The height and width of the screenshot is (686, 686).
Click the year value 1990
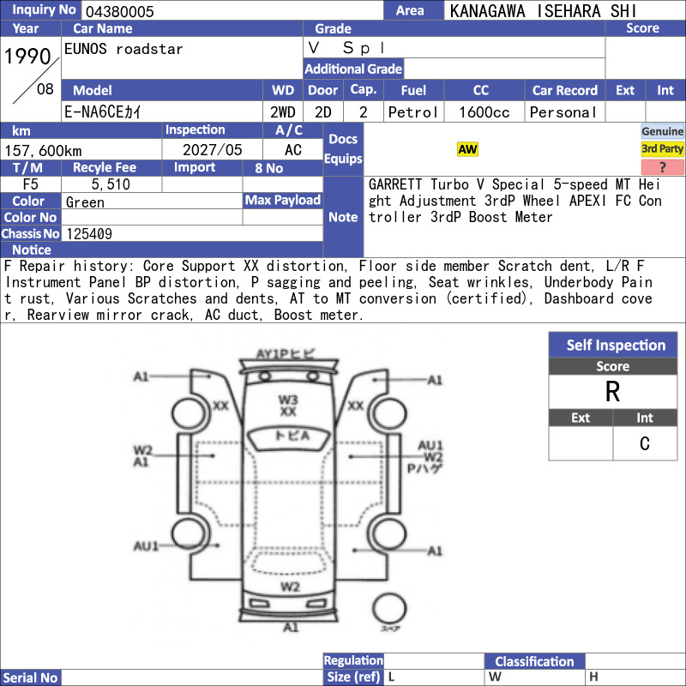tap(27, 57)
